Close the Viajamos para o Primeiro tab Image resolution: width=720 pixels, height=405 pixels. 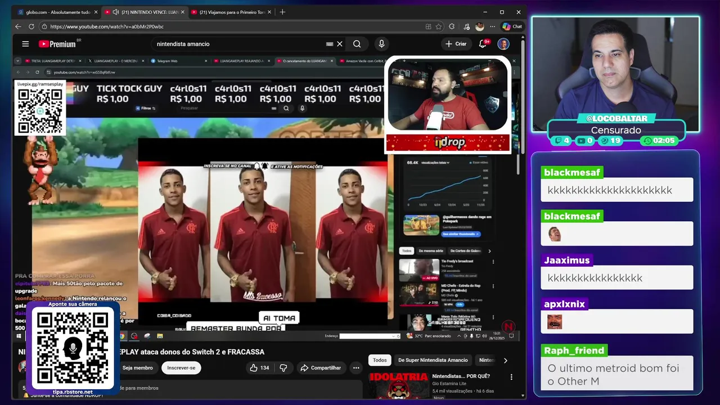coord(269,12)
